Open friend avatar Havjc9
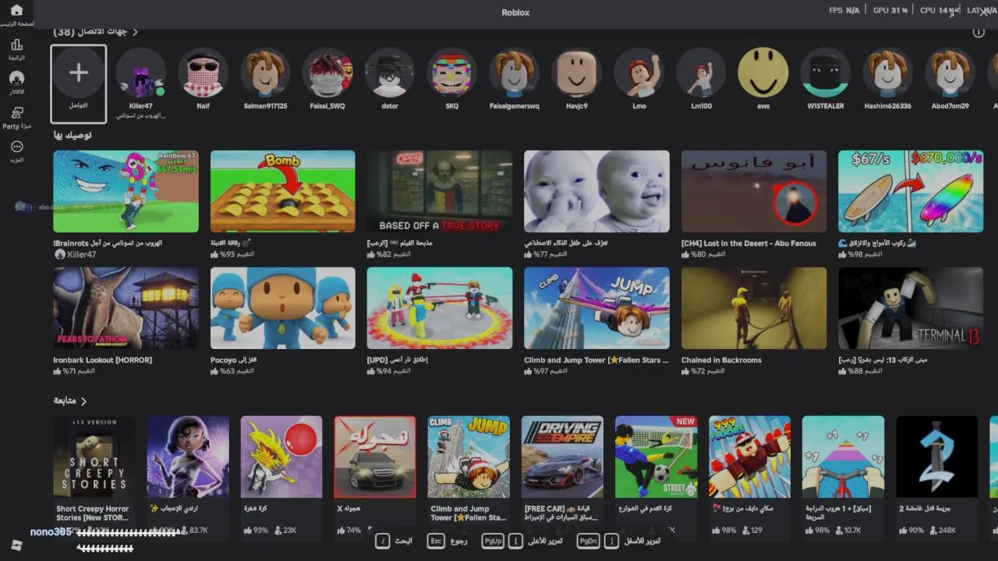 coord(577,72)
